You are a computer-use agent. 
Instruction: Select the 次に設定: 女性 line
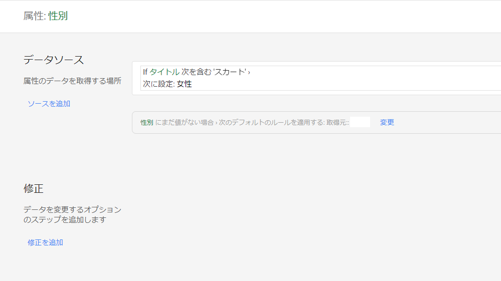click(167, 84)
